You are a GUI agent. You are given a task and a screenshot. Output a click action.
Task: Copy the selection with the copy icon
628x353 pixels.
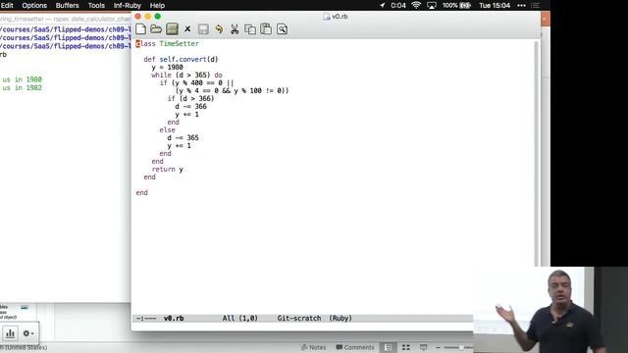[x=250, y=29]
